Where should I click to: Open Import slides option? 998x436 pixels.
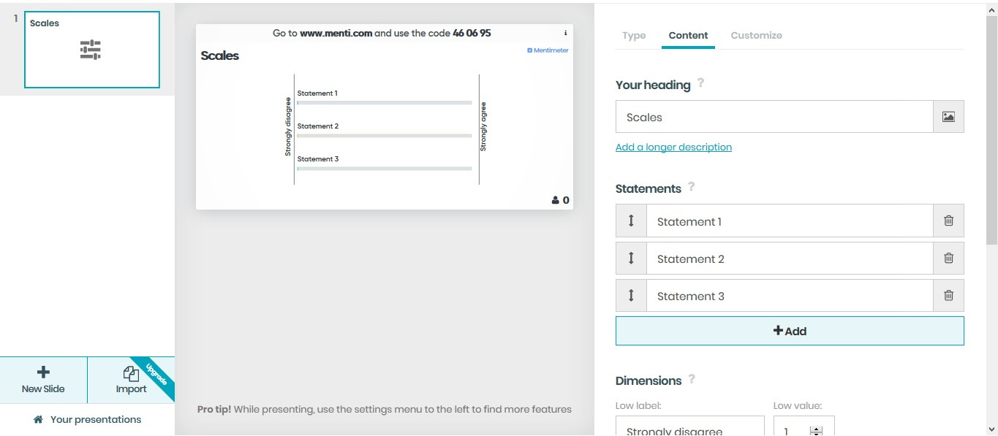click(131, 380)
